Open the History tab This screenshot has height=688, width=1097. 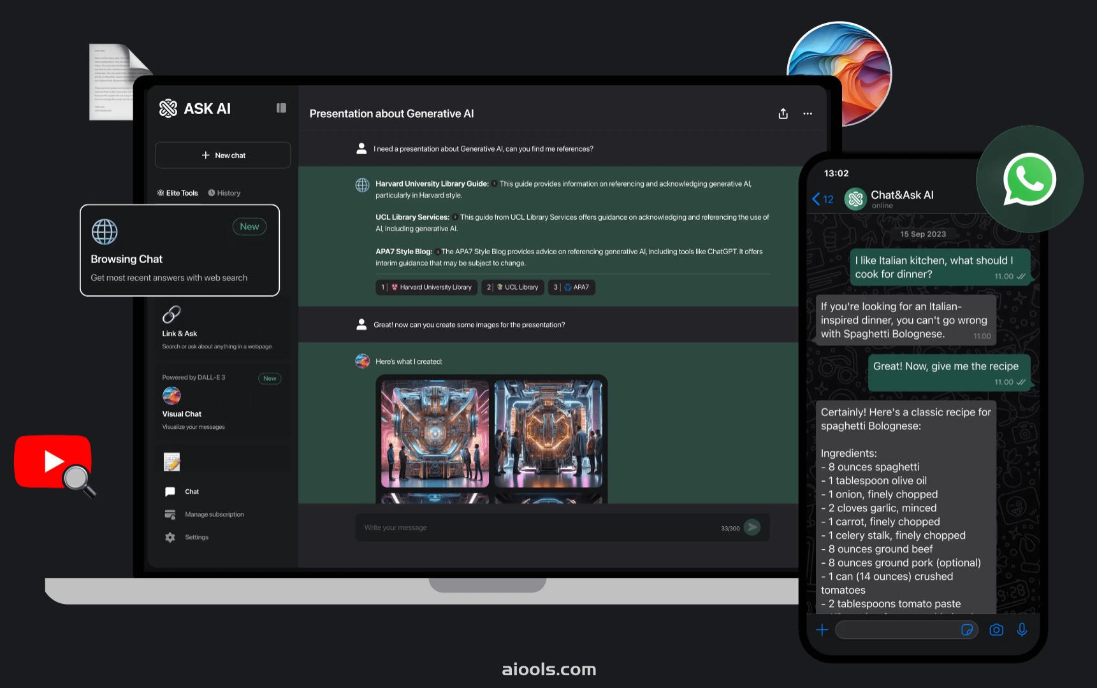pyautogui.click(x=224, y=193)
